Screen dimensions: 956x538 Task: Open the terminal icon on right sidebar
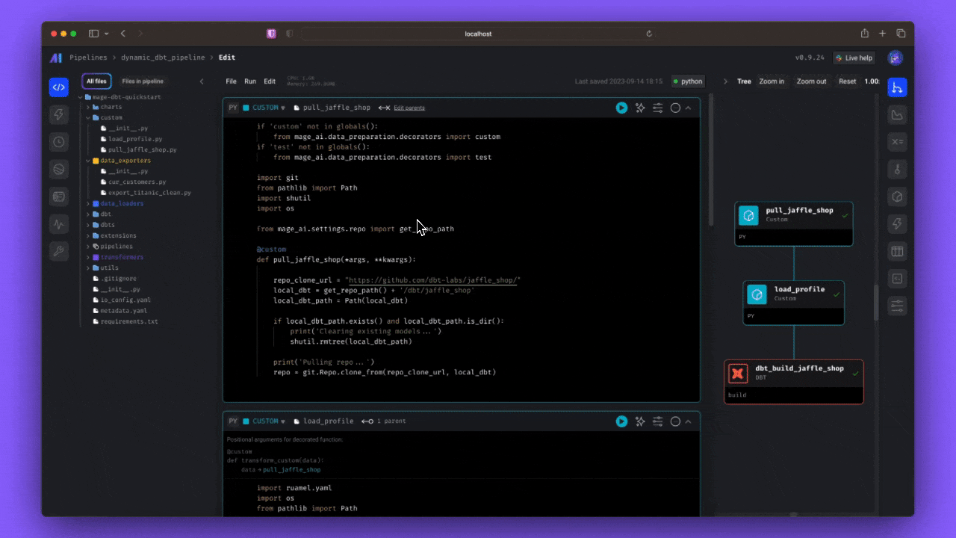[x=897, y=279]
